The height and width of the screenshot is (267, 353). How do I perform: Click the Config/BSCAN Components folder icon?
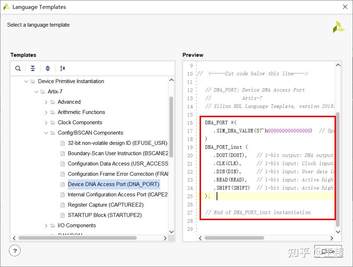click(x=53, y=133)
